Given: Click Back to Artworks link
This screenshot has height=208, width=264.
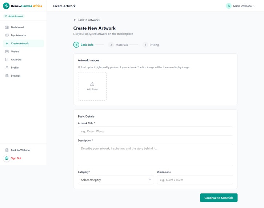Looking at the screenshot, I should [87, 20].
